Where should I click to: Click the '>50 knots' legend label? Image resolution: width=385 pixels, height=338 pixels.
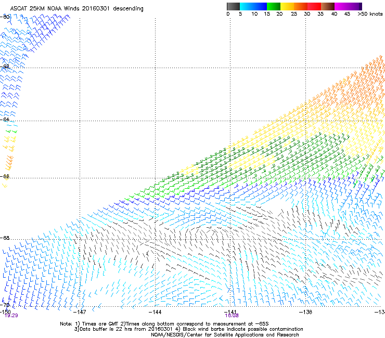(370, 14)
